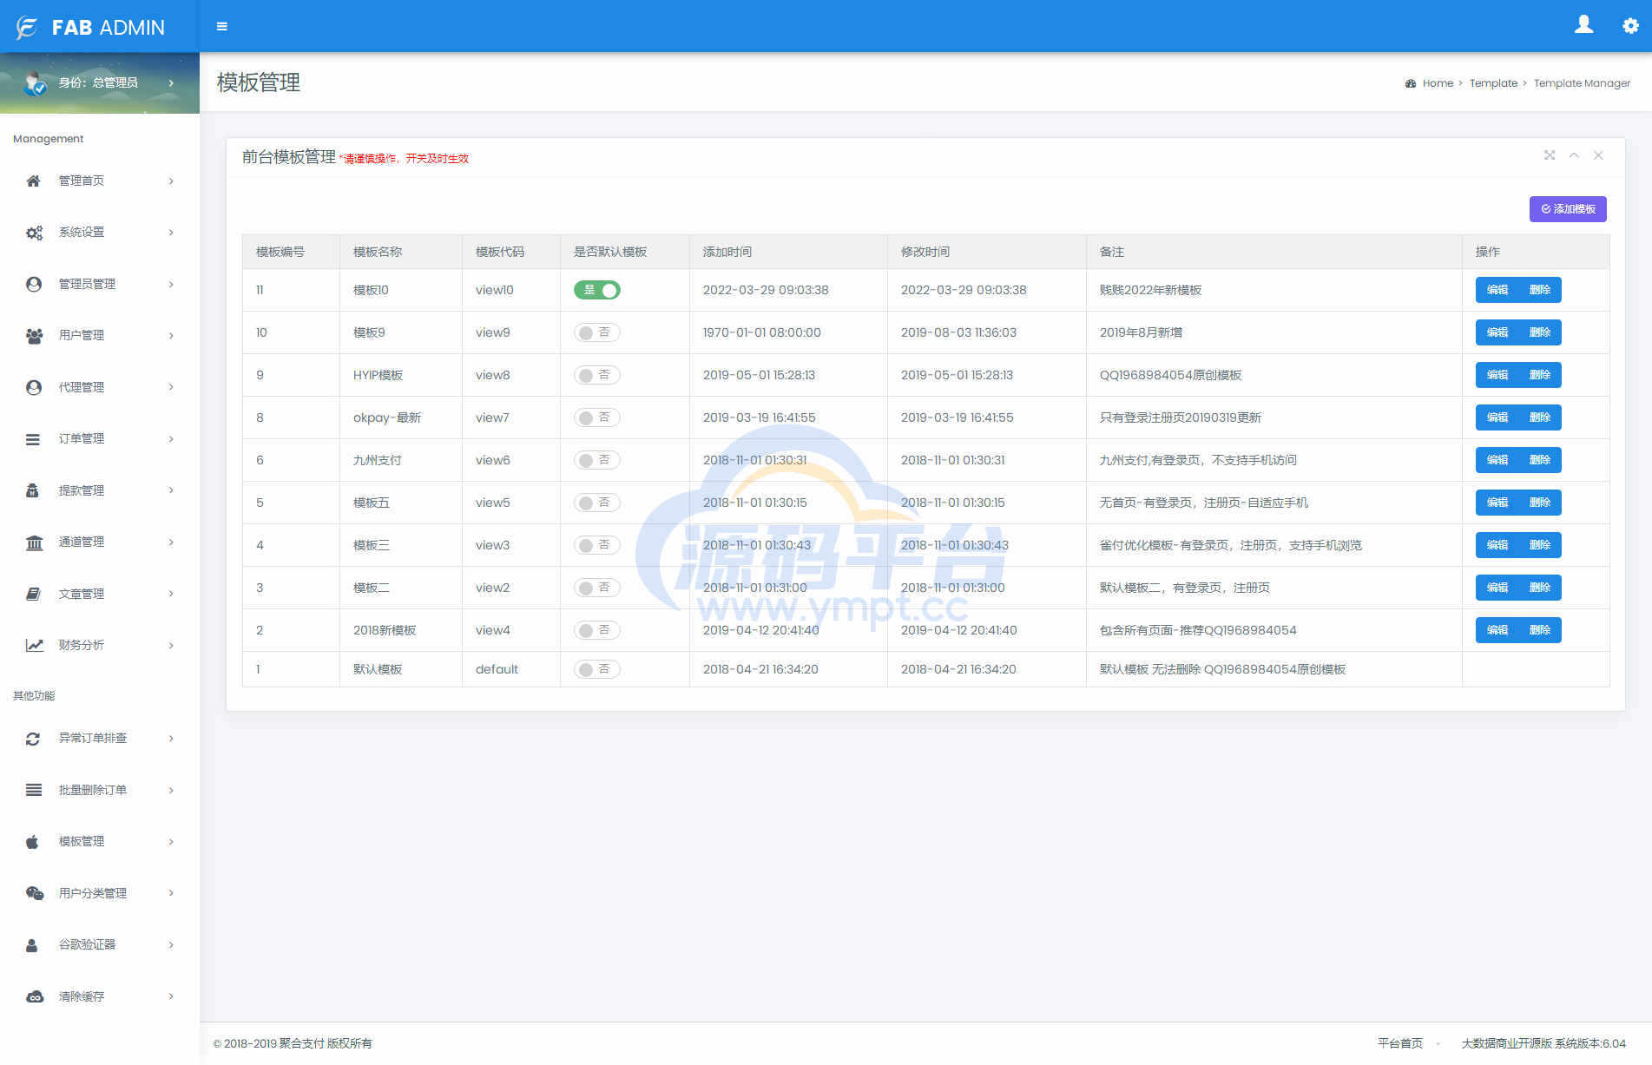Image resolution: width=1652 pixels, height=1065 pixels.
Task: Click the book icon beside 文章管理
Action: click(33, 594)
